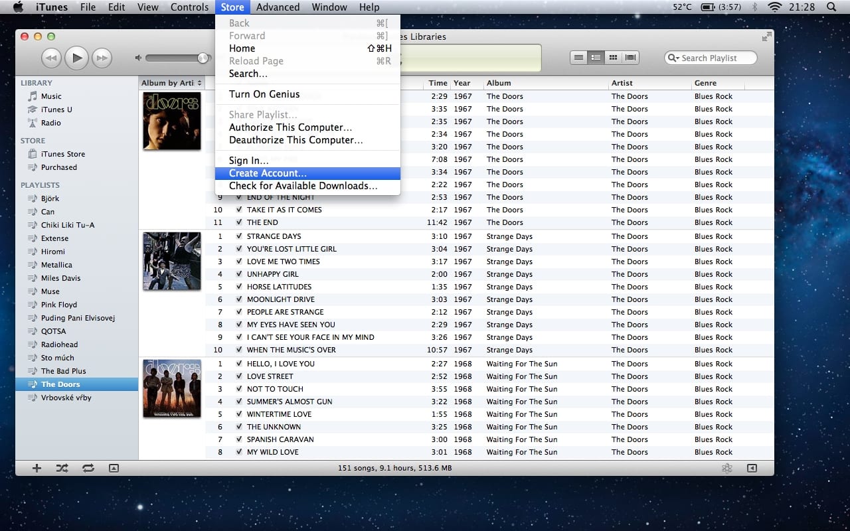Skip to the next track
Image resolution: width=850 pixels, height=531 pixels.
point(102,58)
